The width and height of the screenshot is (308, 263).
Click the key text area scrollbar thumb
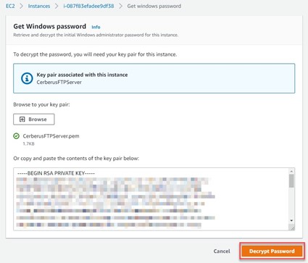[x=291, y=180]
